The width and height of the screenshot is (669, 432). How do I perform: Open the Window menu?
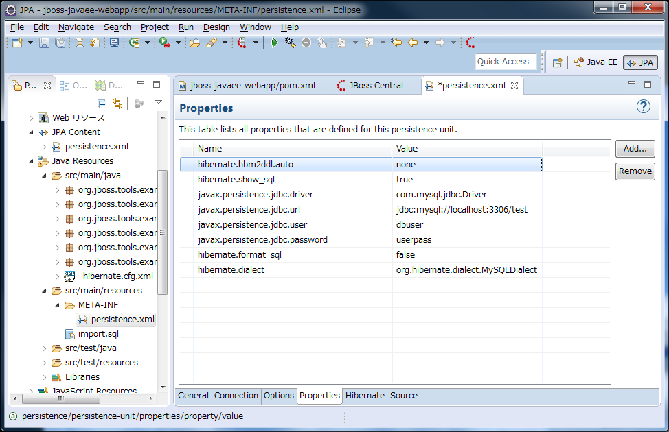255,27
